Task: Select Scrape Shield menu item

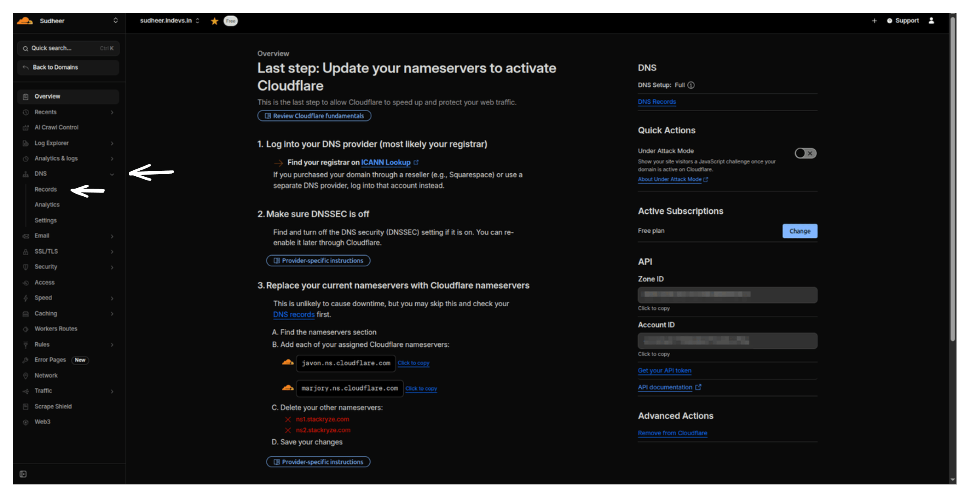Action: (x=53, y=407)
